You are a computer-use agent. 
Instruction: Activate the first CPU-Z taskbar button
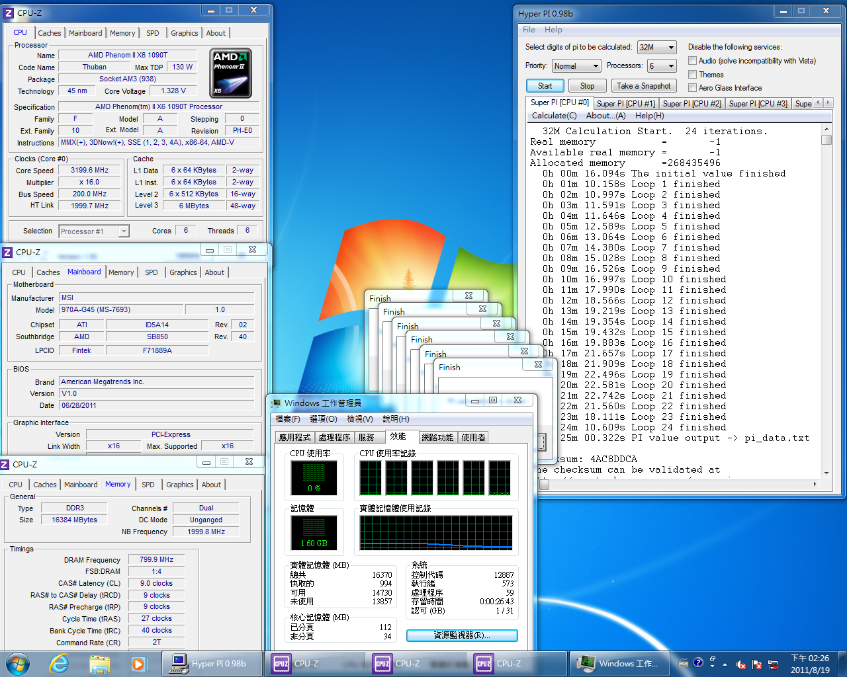pyautogui.click(x=315, y=663)
